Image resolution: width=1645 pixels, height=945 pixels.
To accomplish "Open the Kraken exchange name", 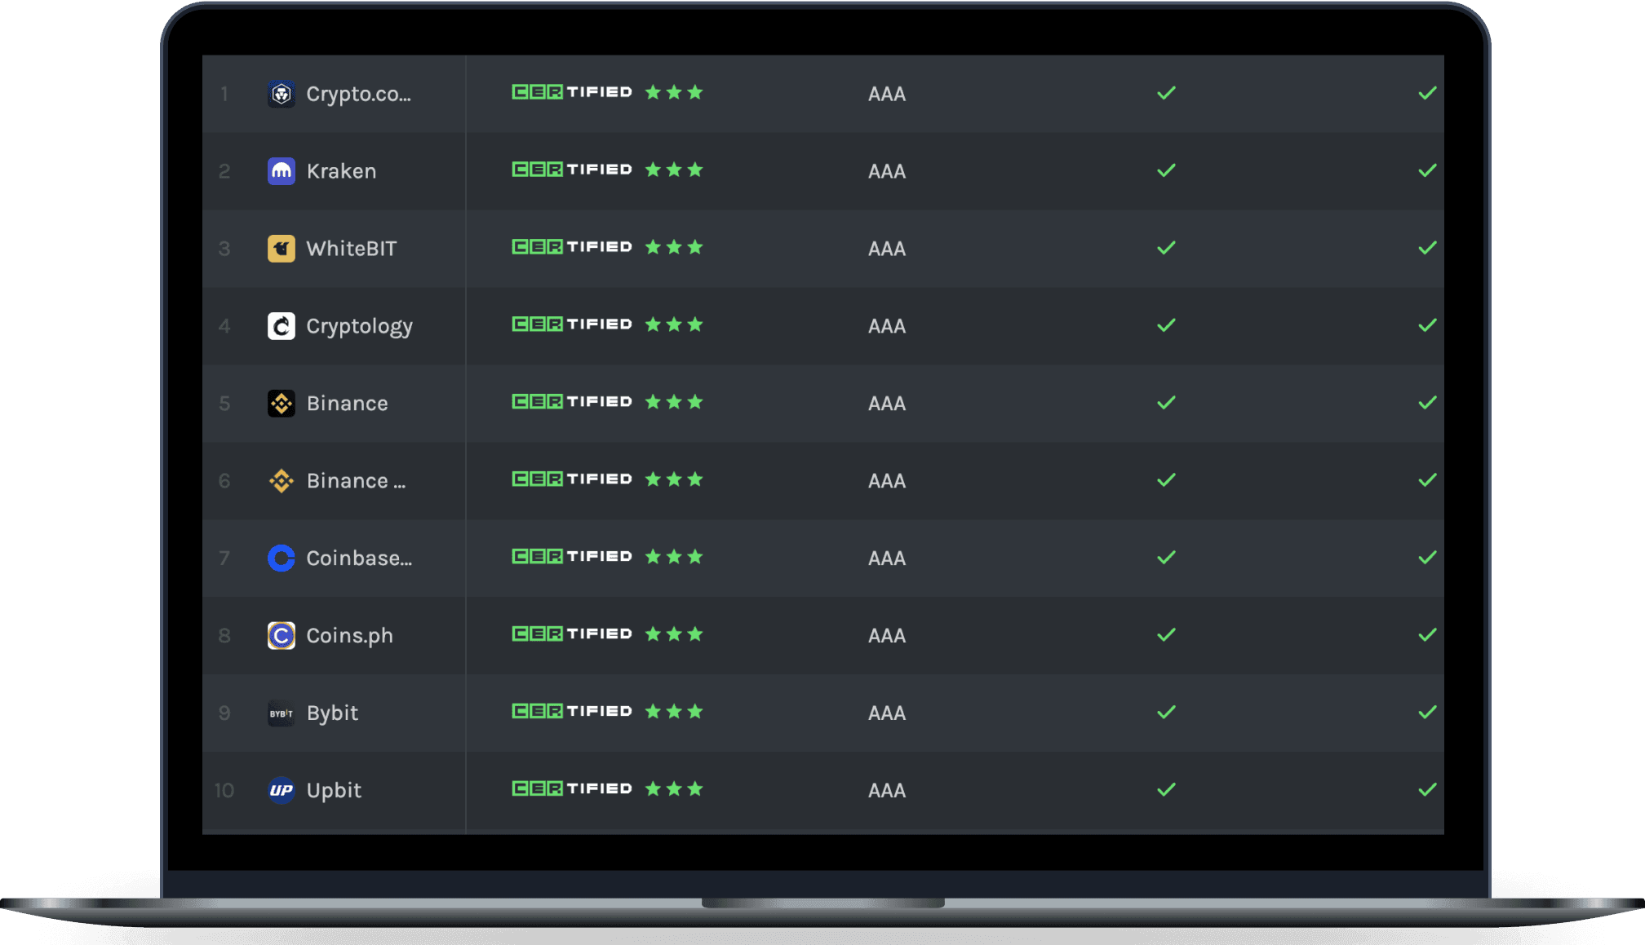I will pyautogui.click(x=341, y=171).
